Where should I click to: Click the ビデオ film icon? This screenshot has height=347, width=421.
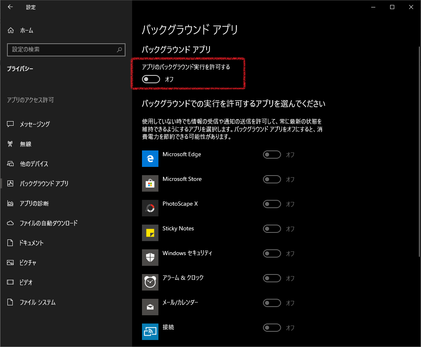pyautogui.click(x=10, y=282)
